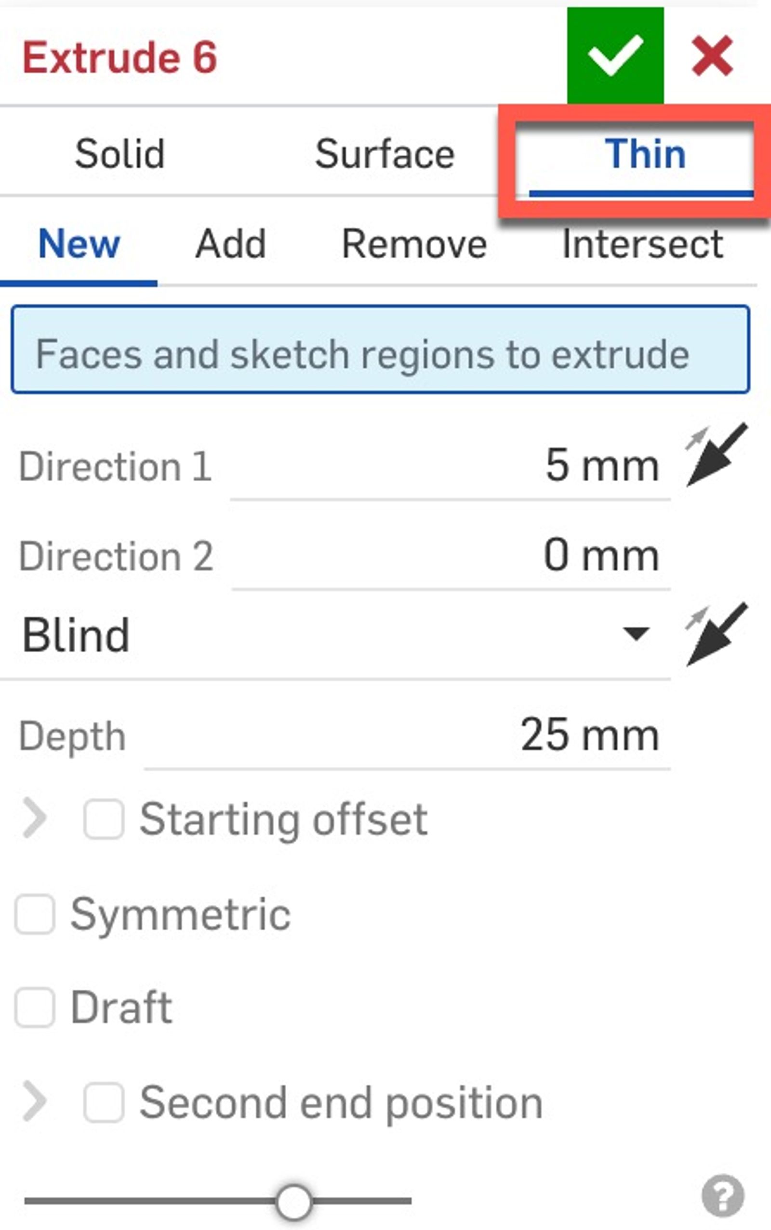Choose the Remove boolean operation
Image resolution: width=771 pixels, height=1230 pixels.
click(x=414, y=245)
